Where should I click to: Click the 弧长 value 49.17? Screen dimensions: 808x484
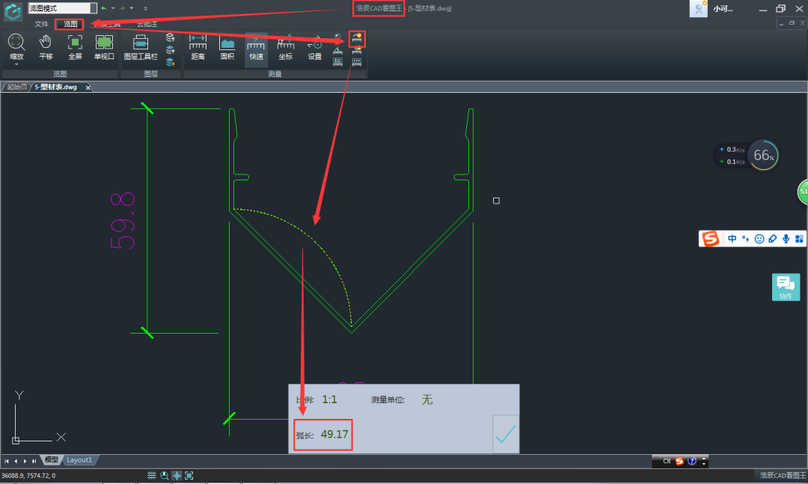click(x=334, y=434)
